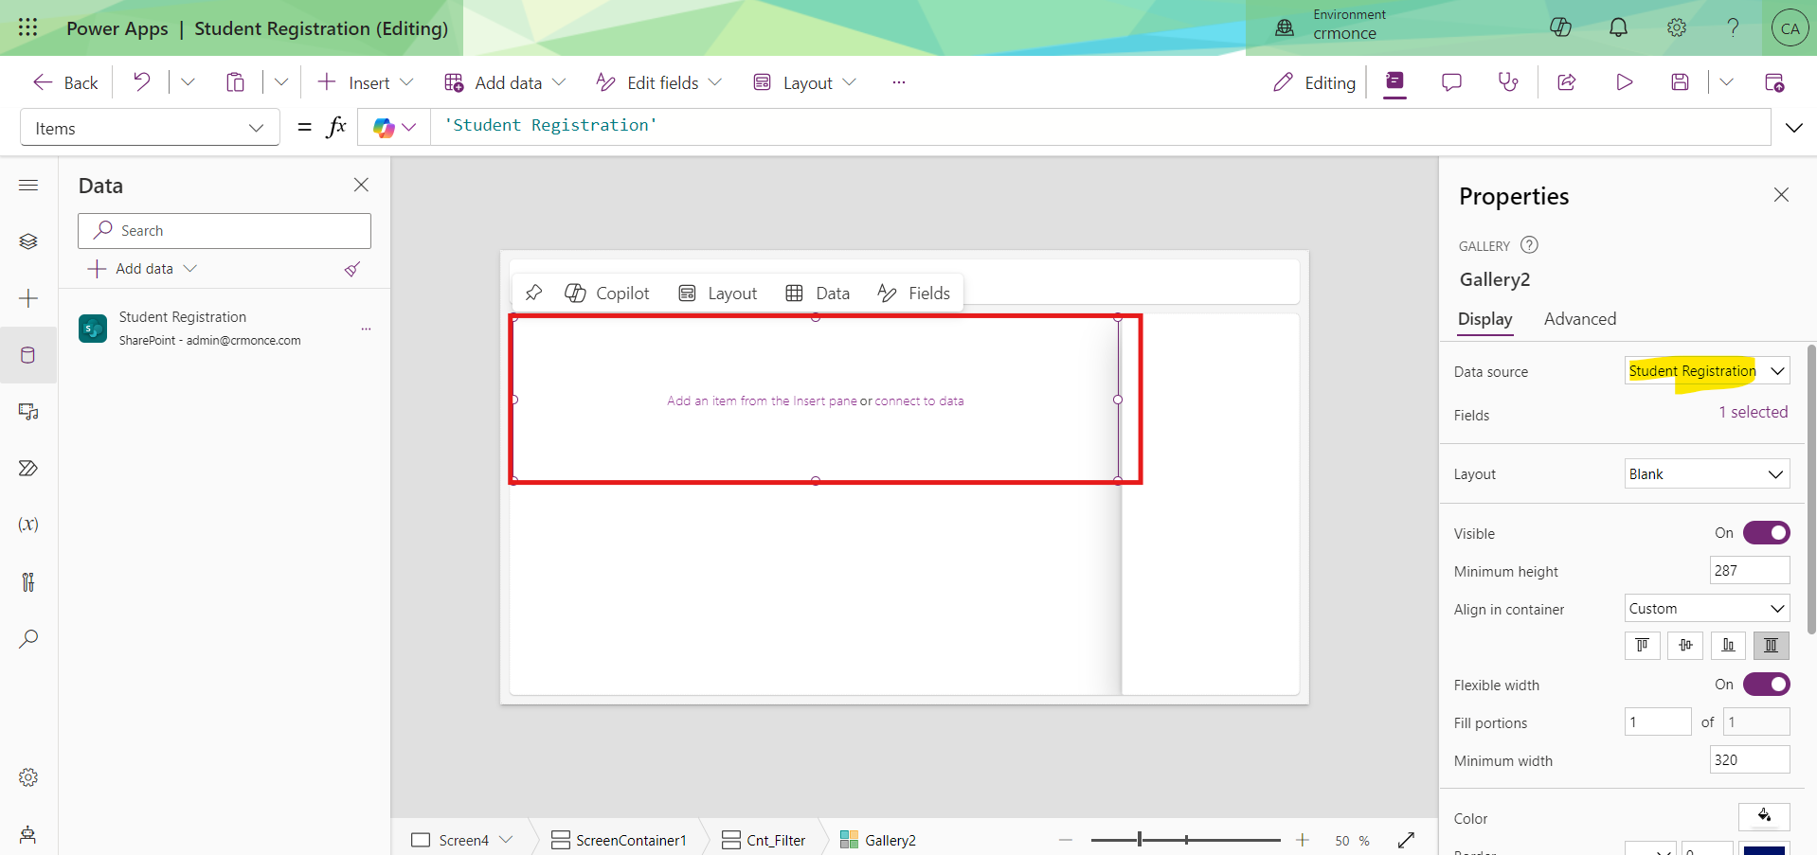Open GALLERY help question icon
The height and width of the screenshot is (855, 1817).
click(x=1529, y=245)
